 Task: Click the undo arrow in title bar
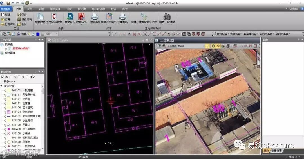[x=13, y=3]
